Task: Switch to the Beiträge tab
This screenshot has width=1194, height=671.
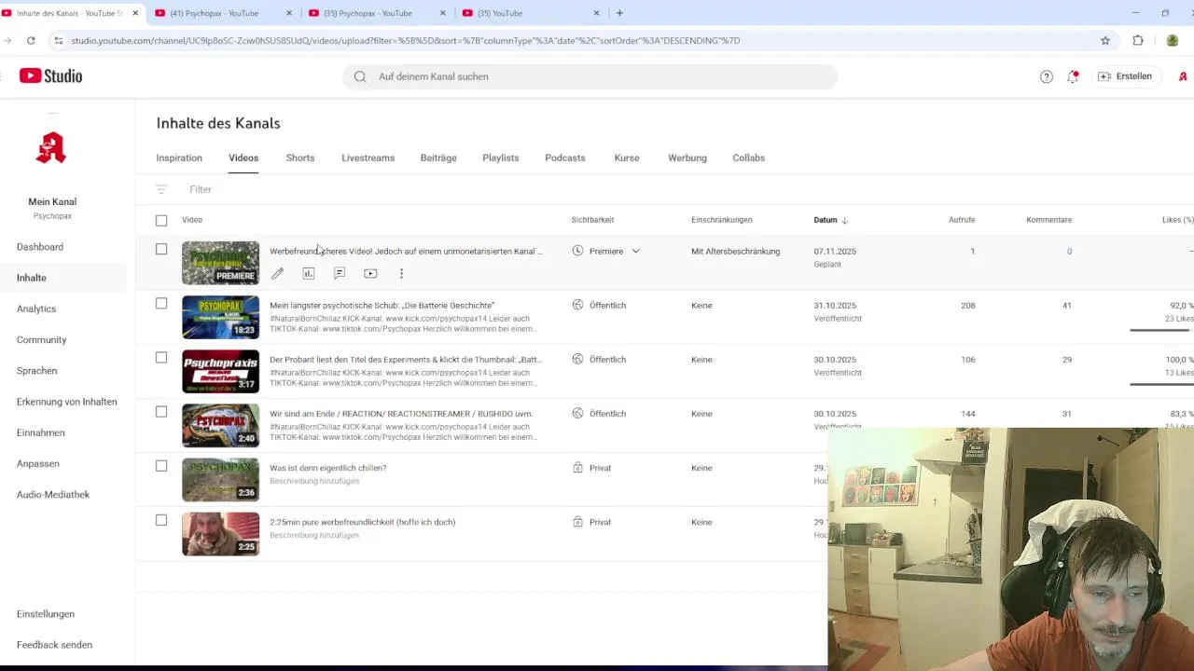Action: pos(438,157)
